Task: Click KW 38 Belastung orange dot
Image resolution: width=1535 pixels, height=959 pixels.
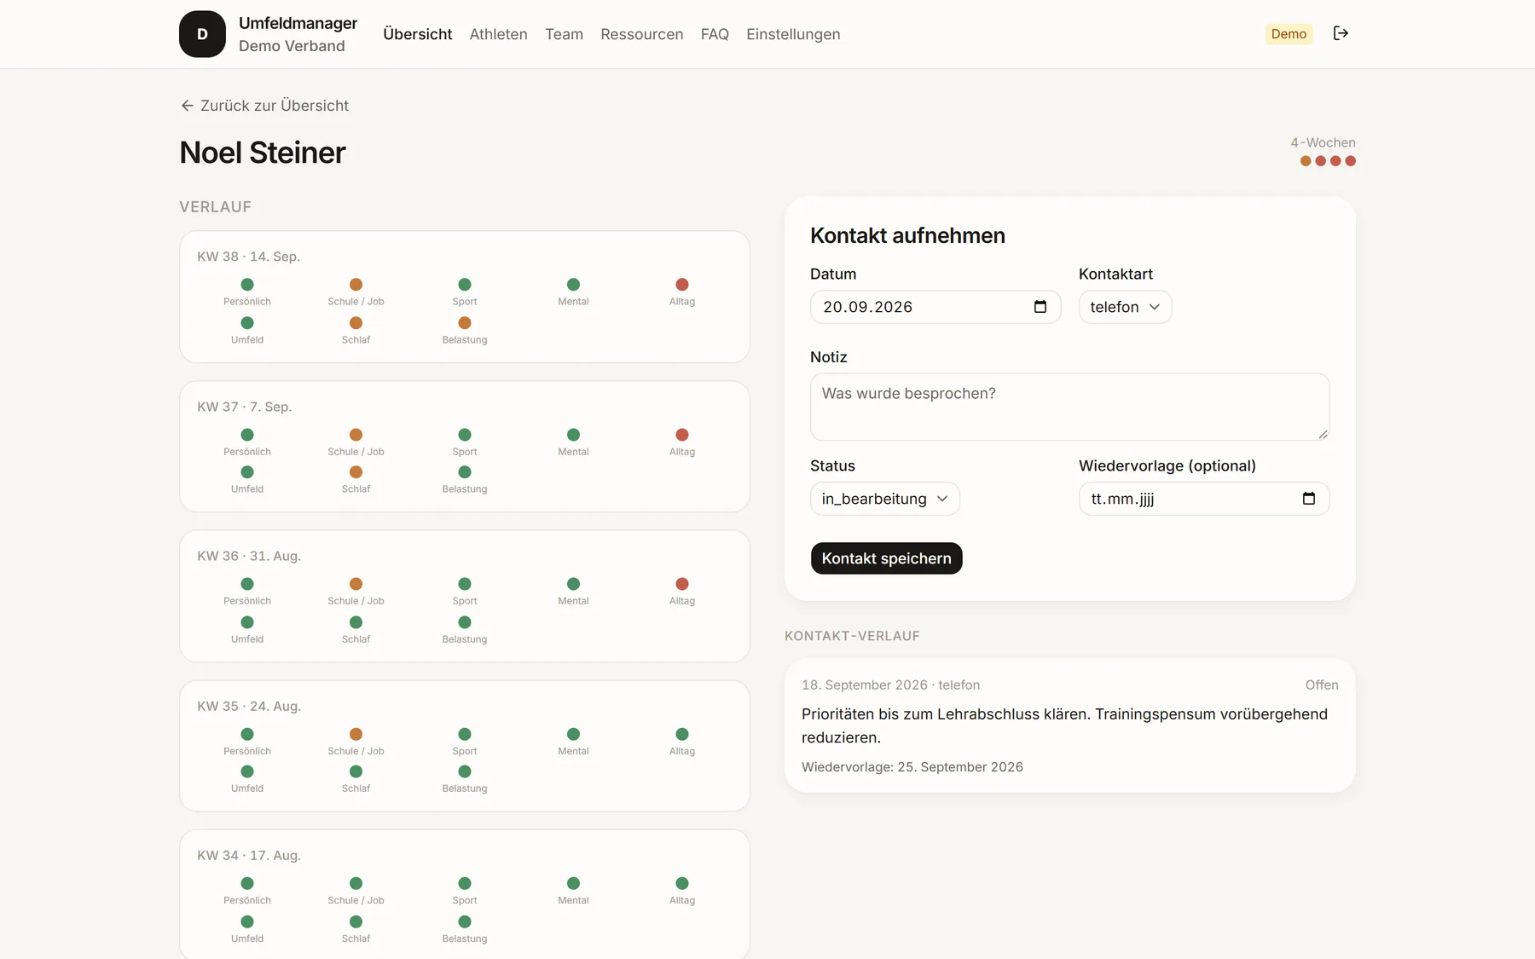Action: point(465,323)
